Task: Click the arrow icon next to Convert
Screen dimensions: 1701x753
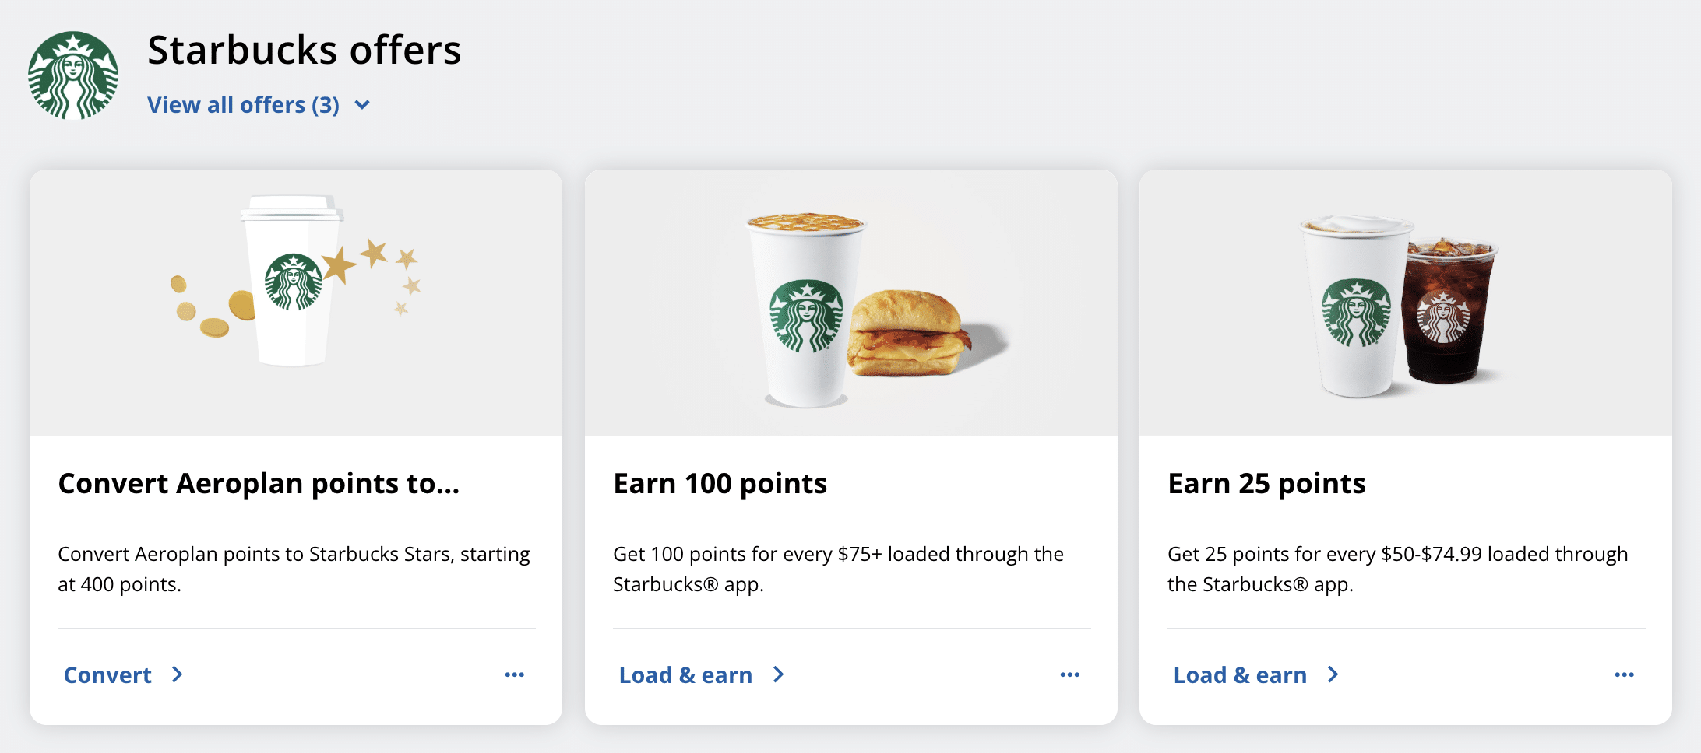Action: click(178, 674)
